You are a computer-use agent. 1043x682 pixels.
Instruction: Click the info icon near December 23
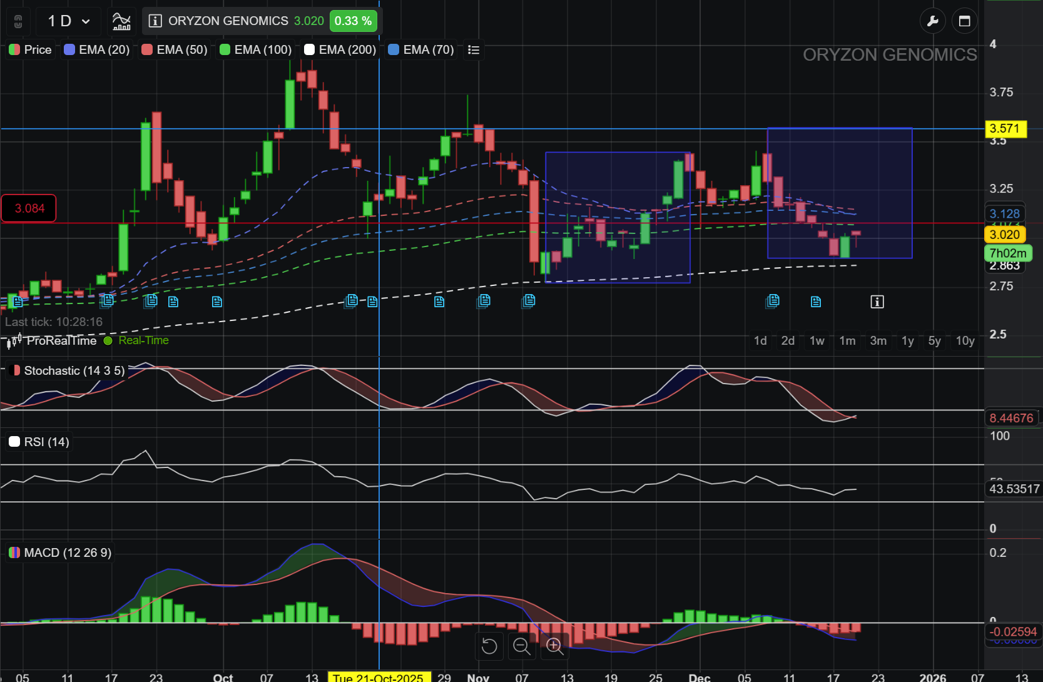tap(877, 302)
